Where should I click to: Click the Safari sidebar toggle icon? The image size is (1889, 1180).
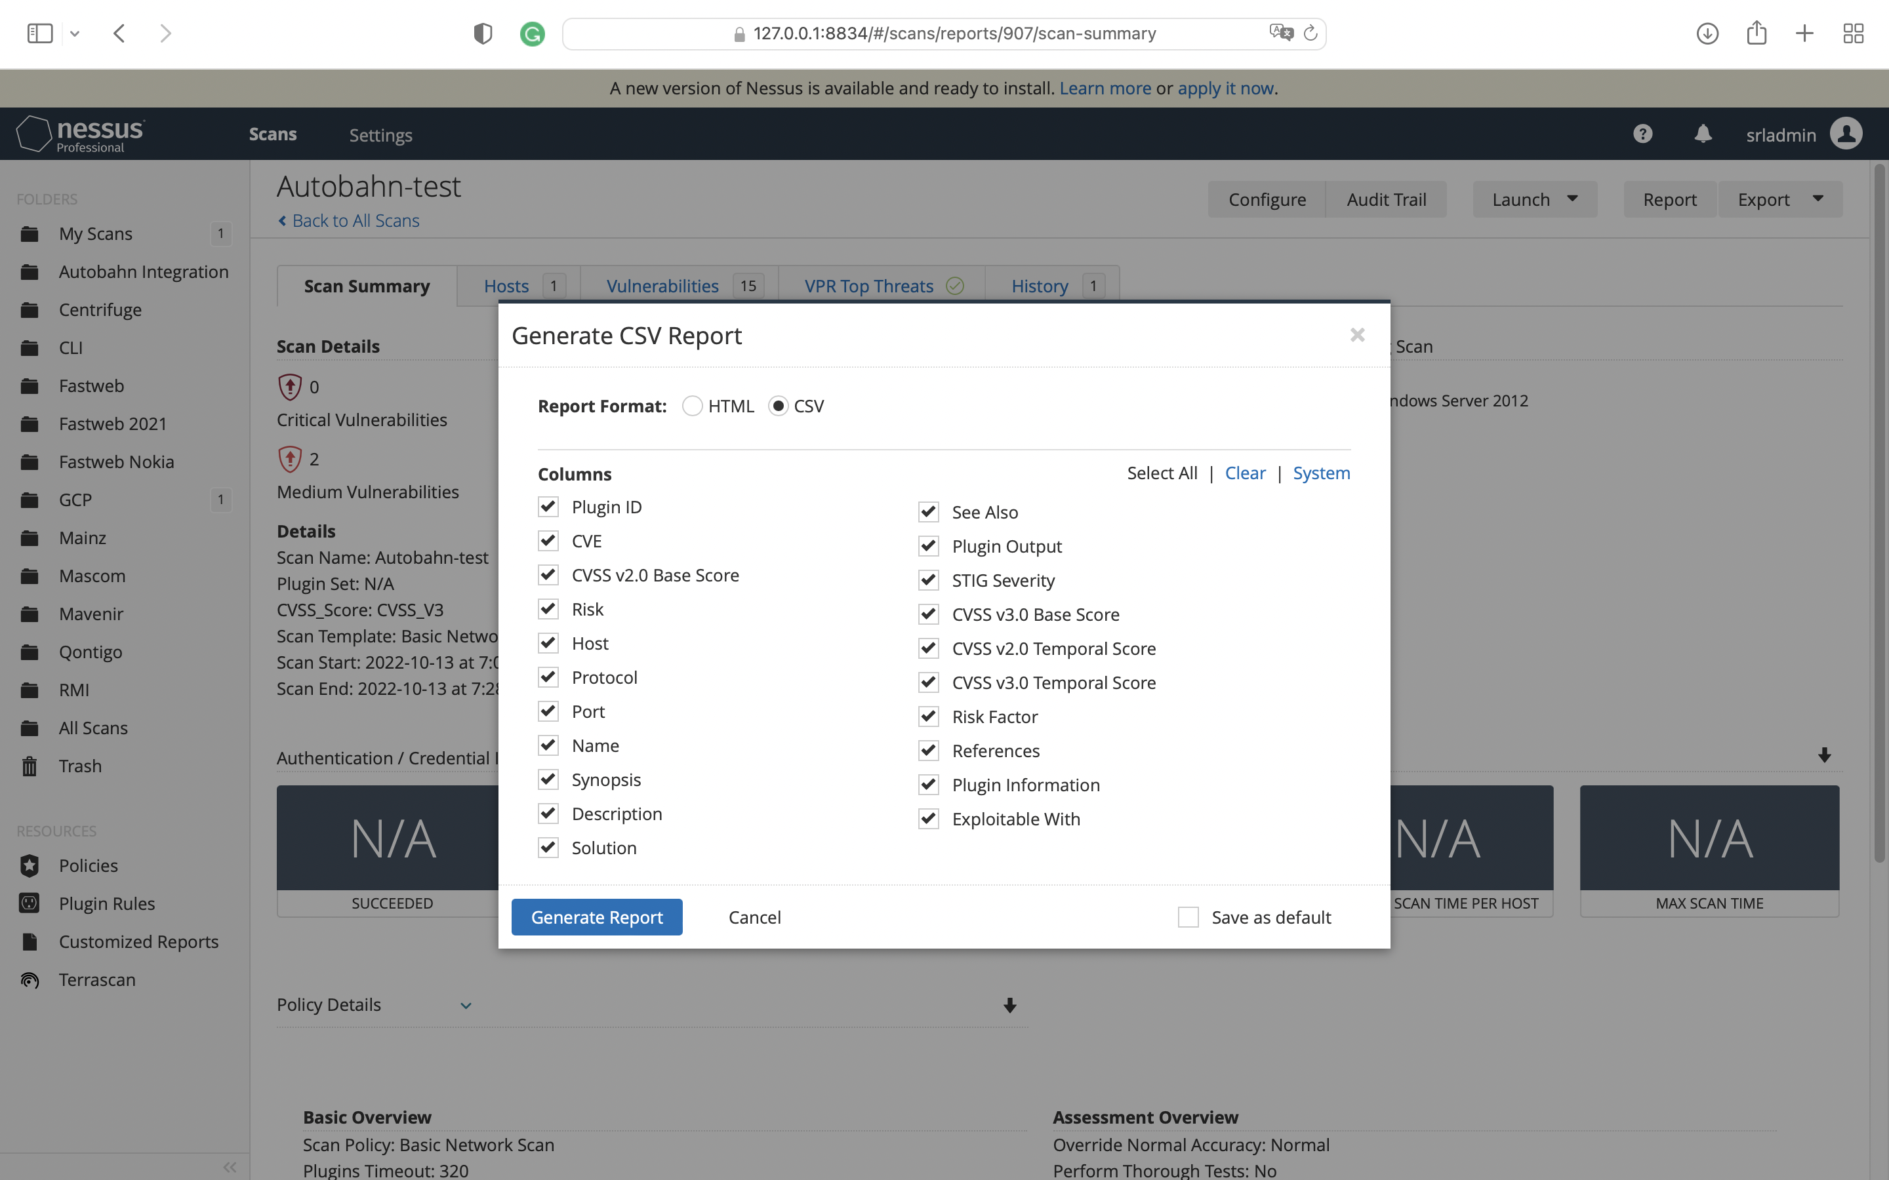(40, 33)
